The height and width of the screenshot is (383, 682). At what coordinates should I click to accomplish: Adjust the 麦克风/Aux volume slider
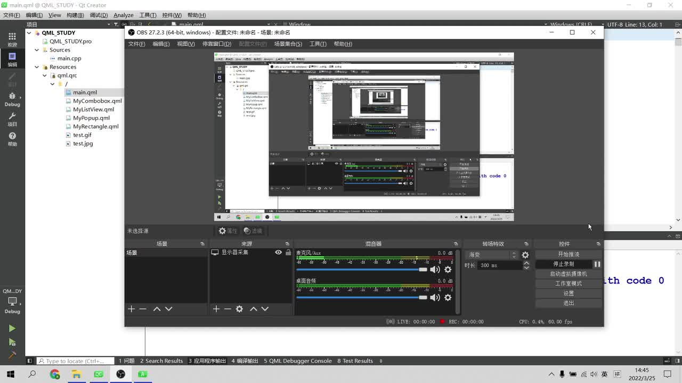[x=362, y=270]
